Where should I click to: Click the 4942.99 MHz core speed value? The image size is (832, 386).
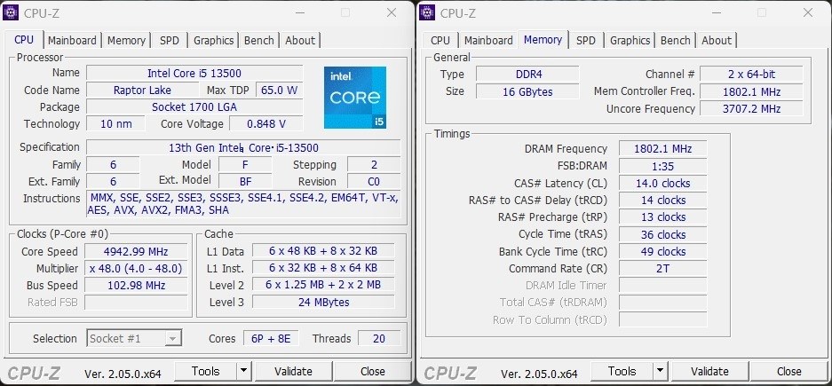pos(137,251)
